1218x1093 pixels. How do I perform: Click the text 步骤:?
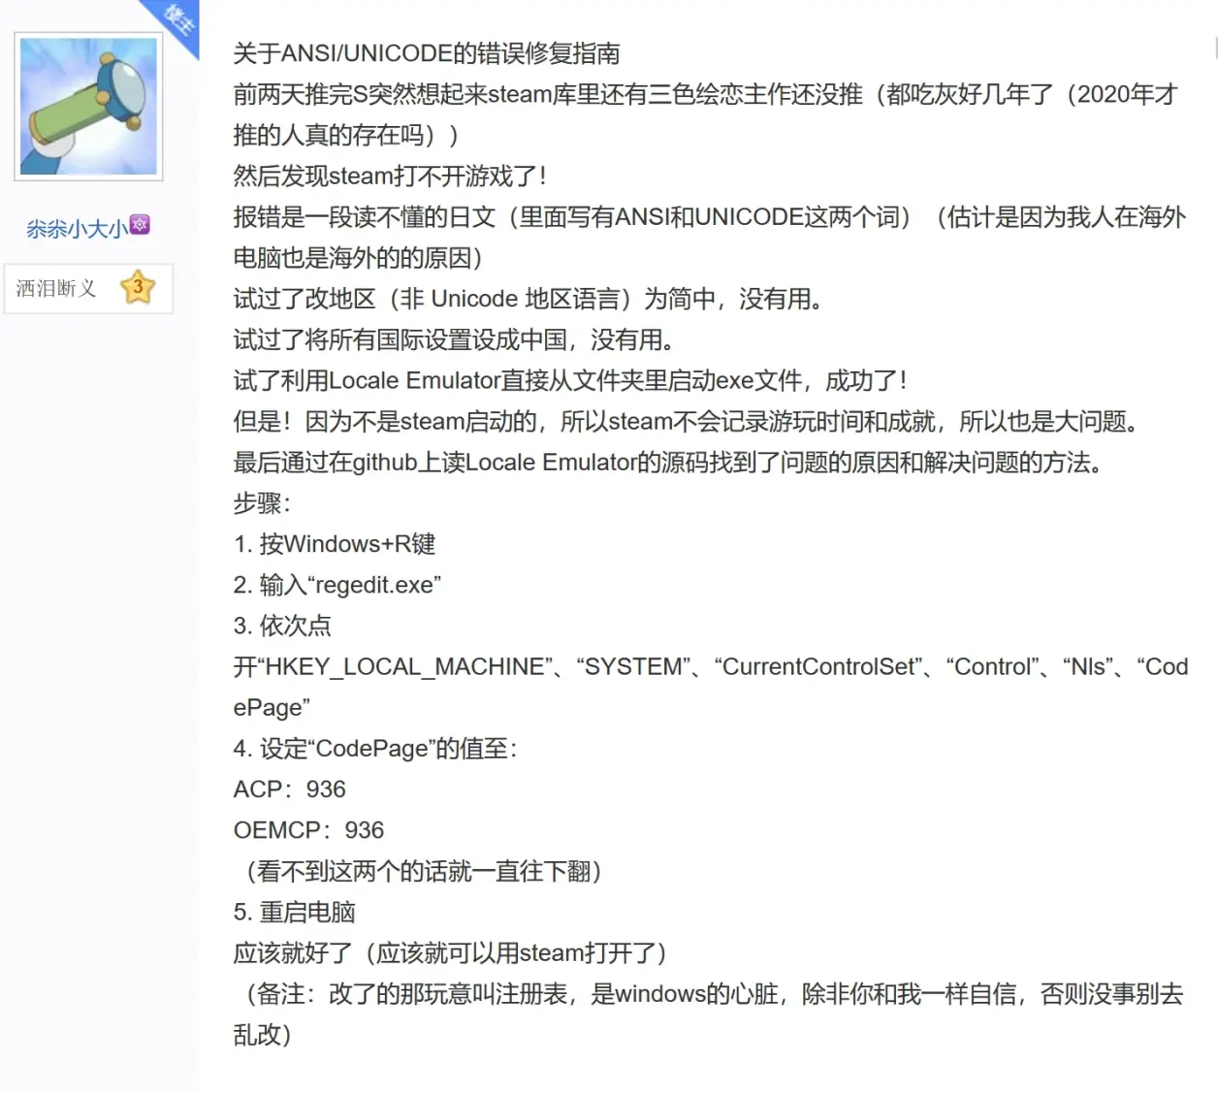pos(262,503)
